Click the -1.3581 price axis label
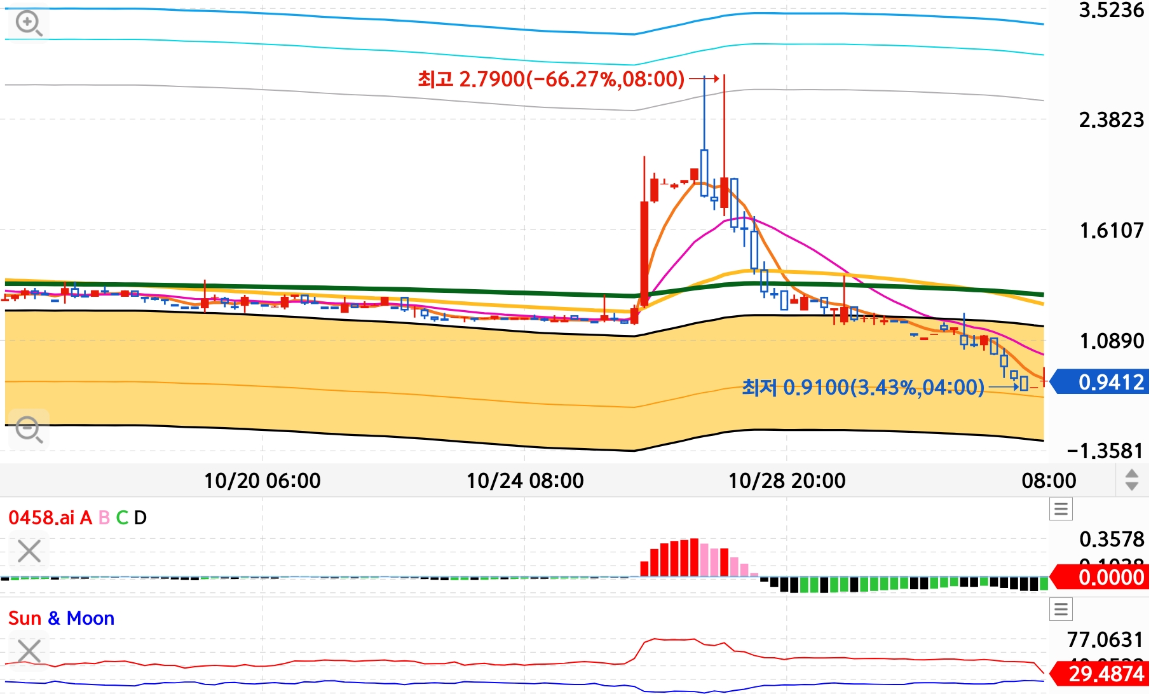The image size is (1151, 694). click(x=1106, y=451)
